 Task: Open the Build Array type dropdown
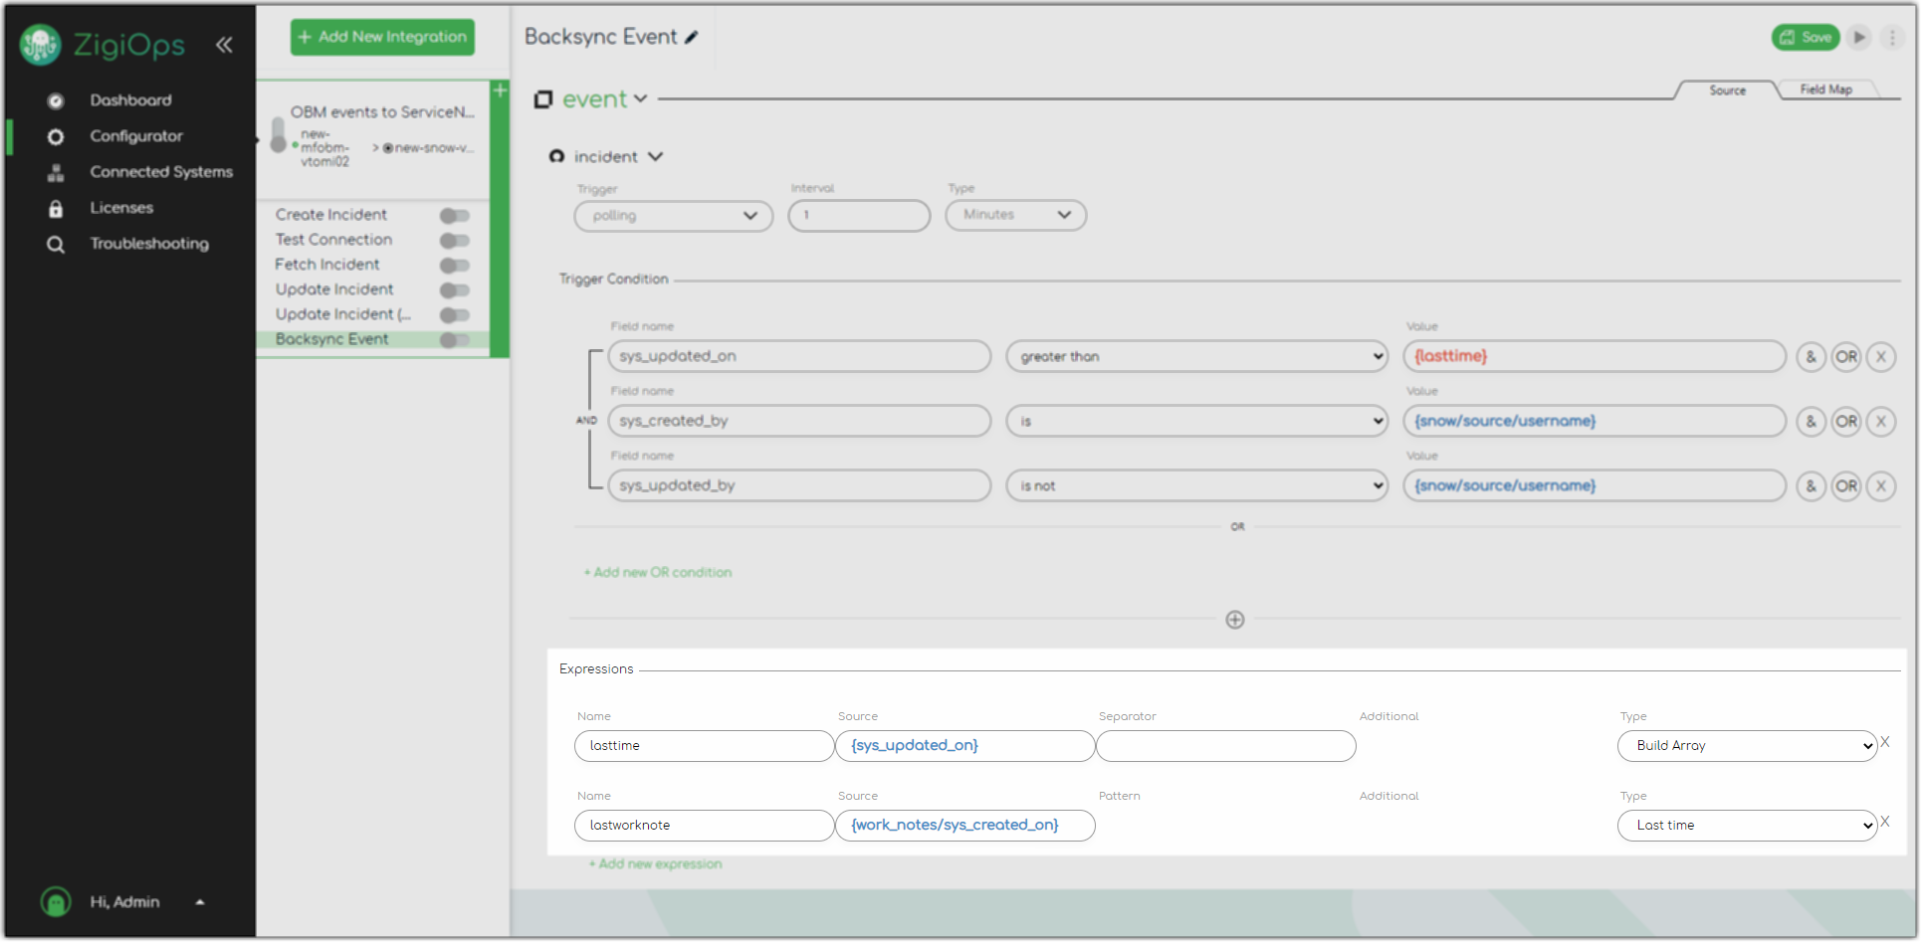[1746, 746]
